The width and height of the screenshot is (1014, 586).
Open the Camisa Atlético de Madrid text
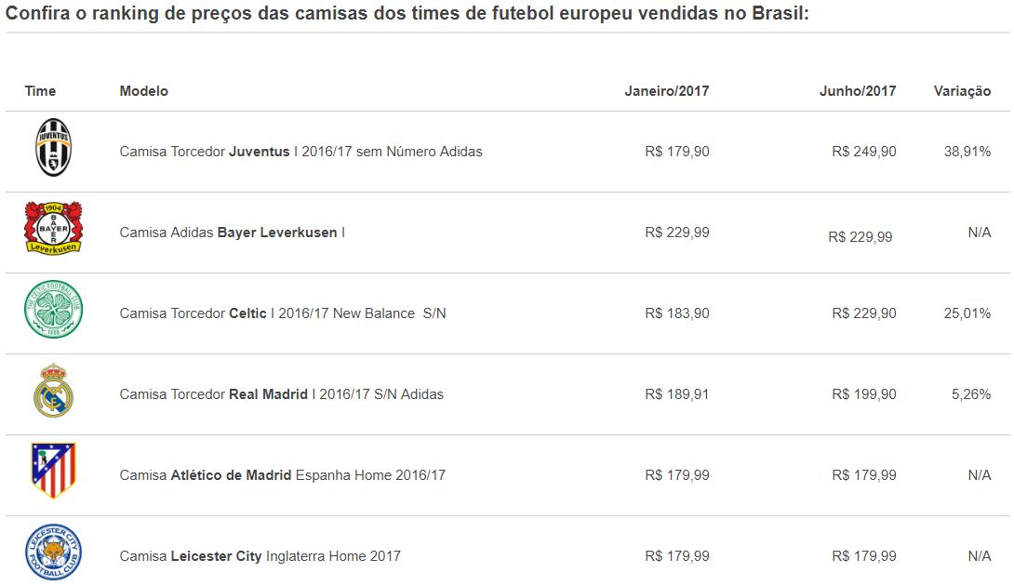pos(282,475)
